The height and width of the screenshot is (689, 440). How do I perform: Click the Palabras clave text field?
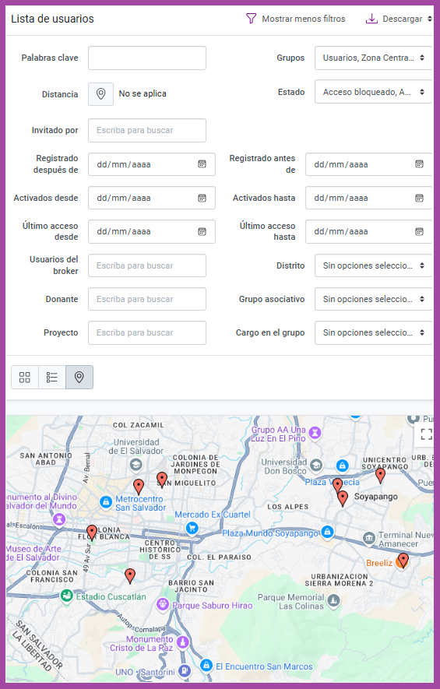click(x=147, y=58)
